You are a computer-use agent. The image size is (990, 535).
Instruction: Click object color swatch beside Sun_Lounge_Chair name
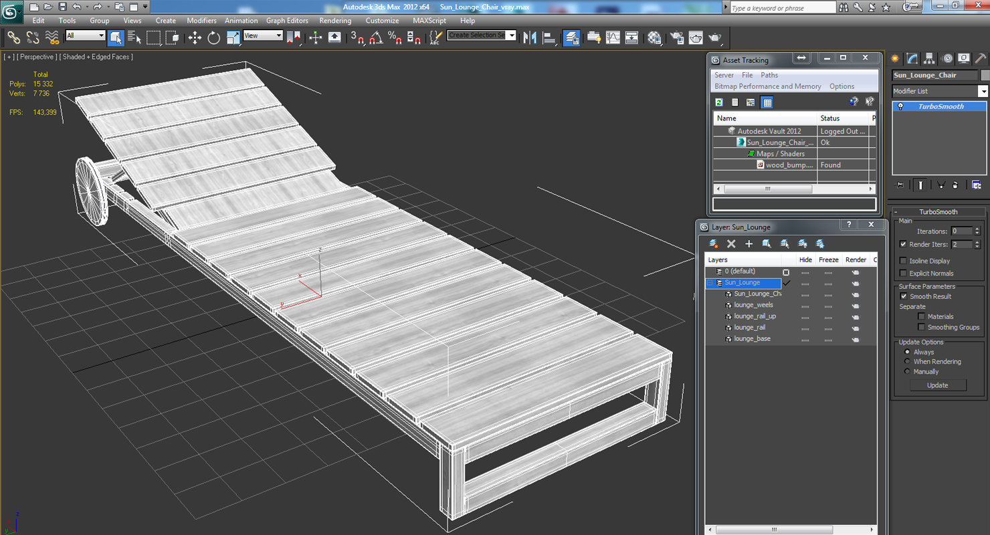(x=985, y=75)
